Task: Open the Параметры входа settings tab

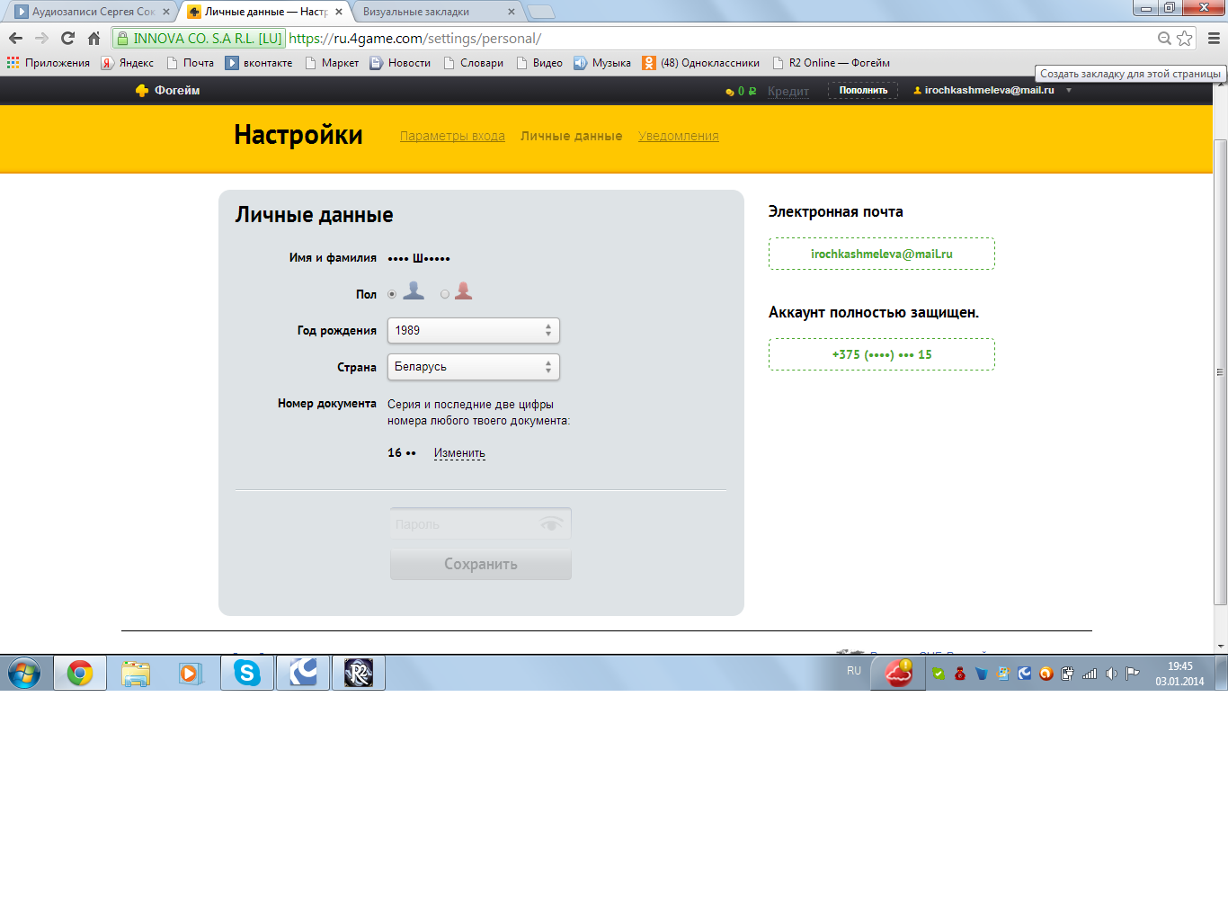Action: pyautogui.click(x=452, y=137)
